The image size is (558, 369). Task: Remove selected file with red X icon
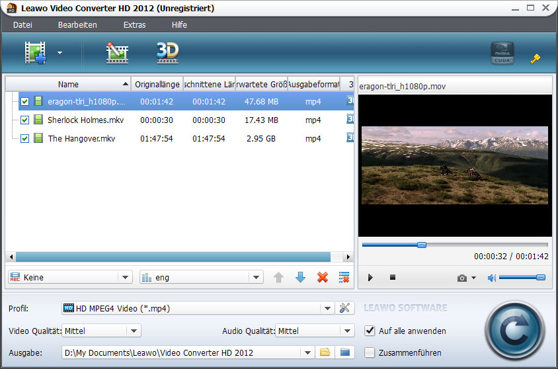323,277
